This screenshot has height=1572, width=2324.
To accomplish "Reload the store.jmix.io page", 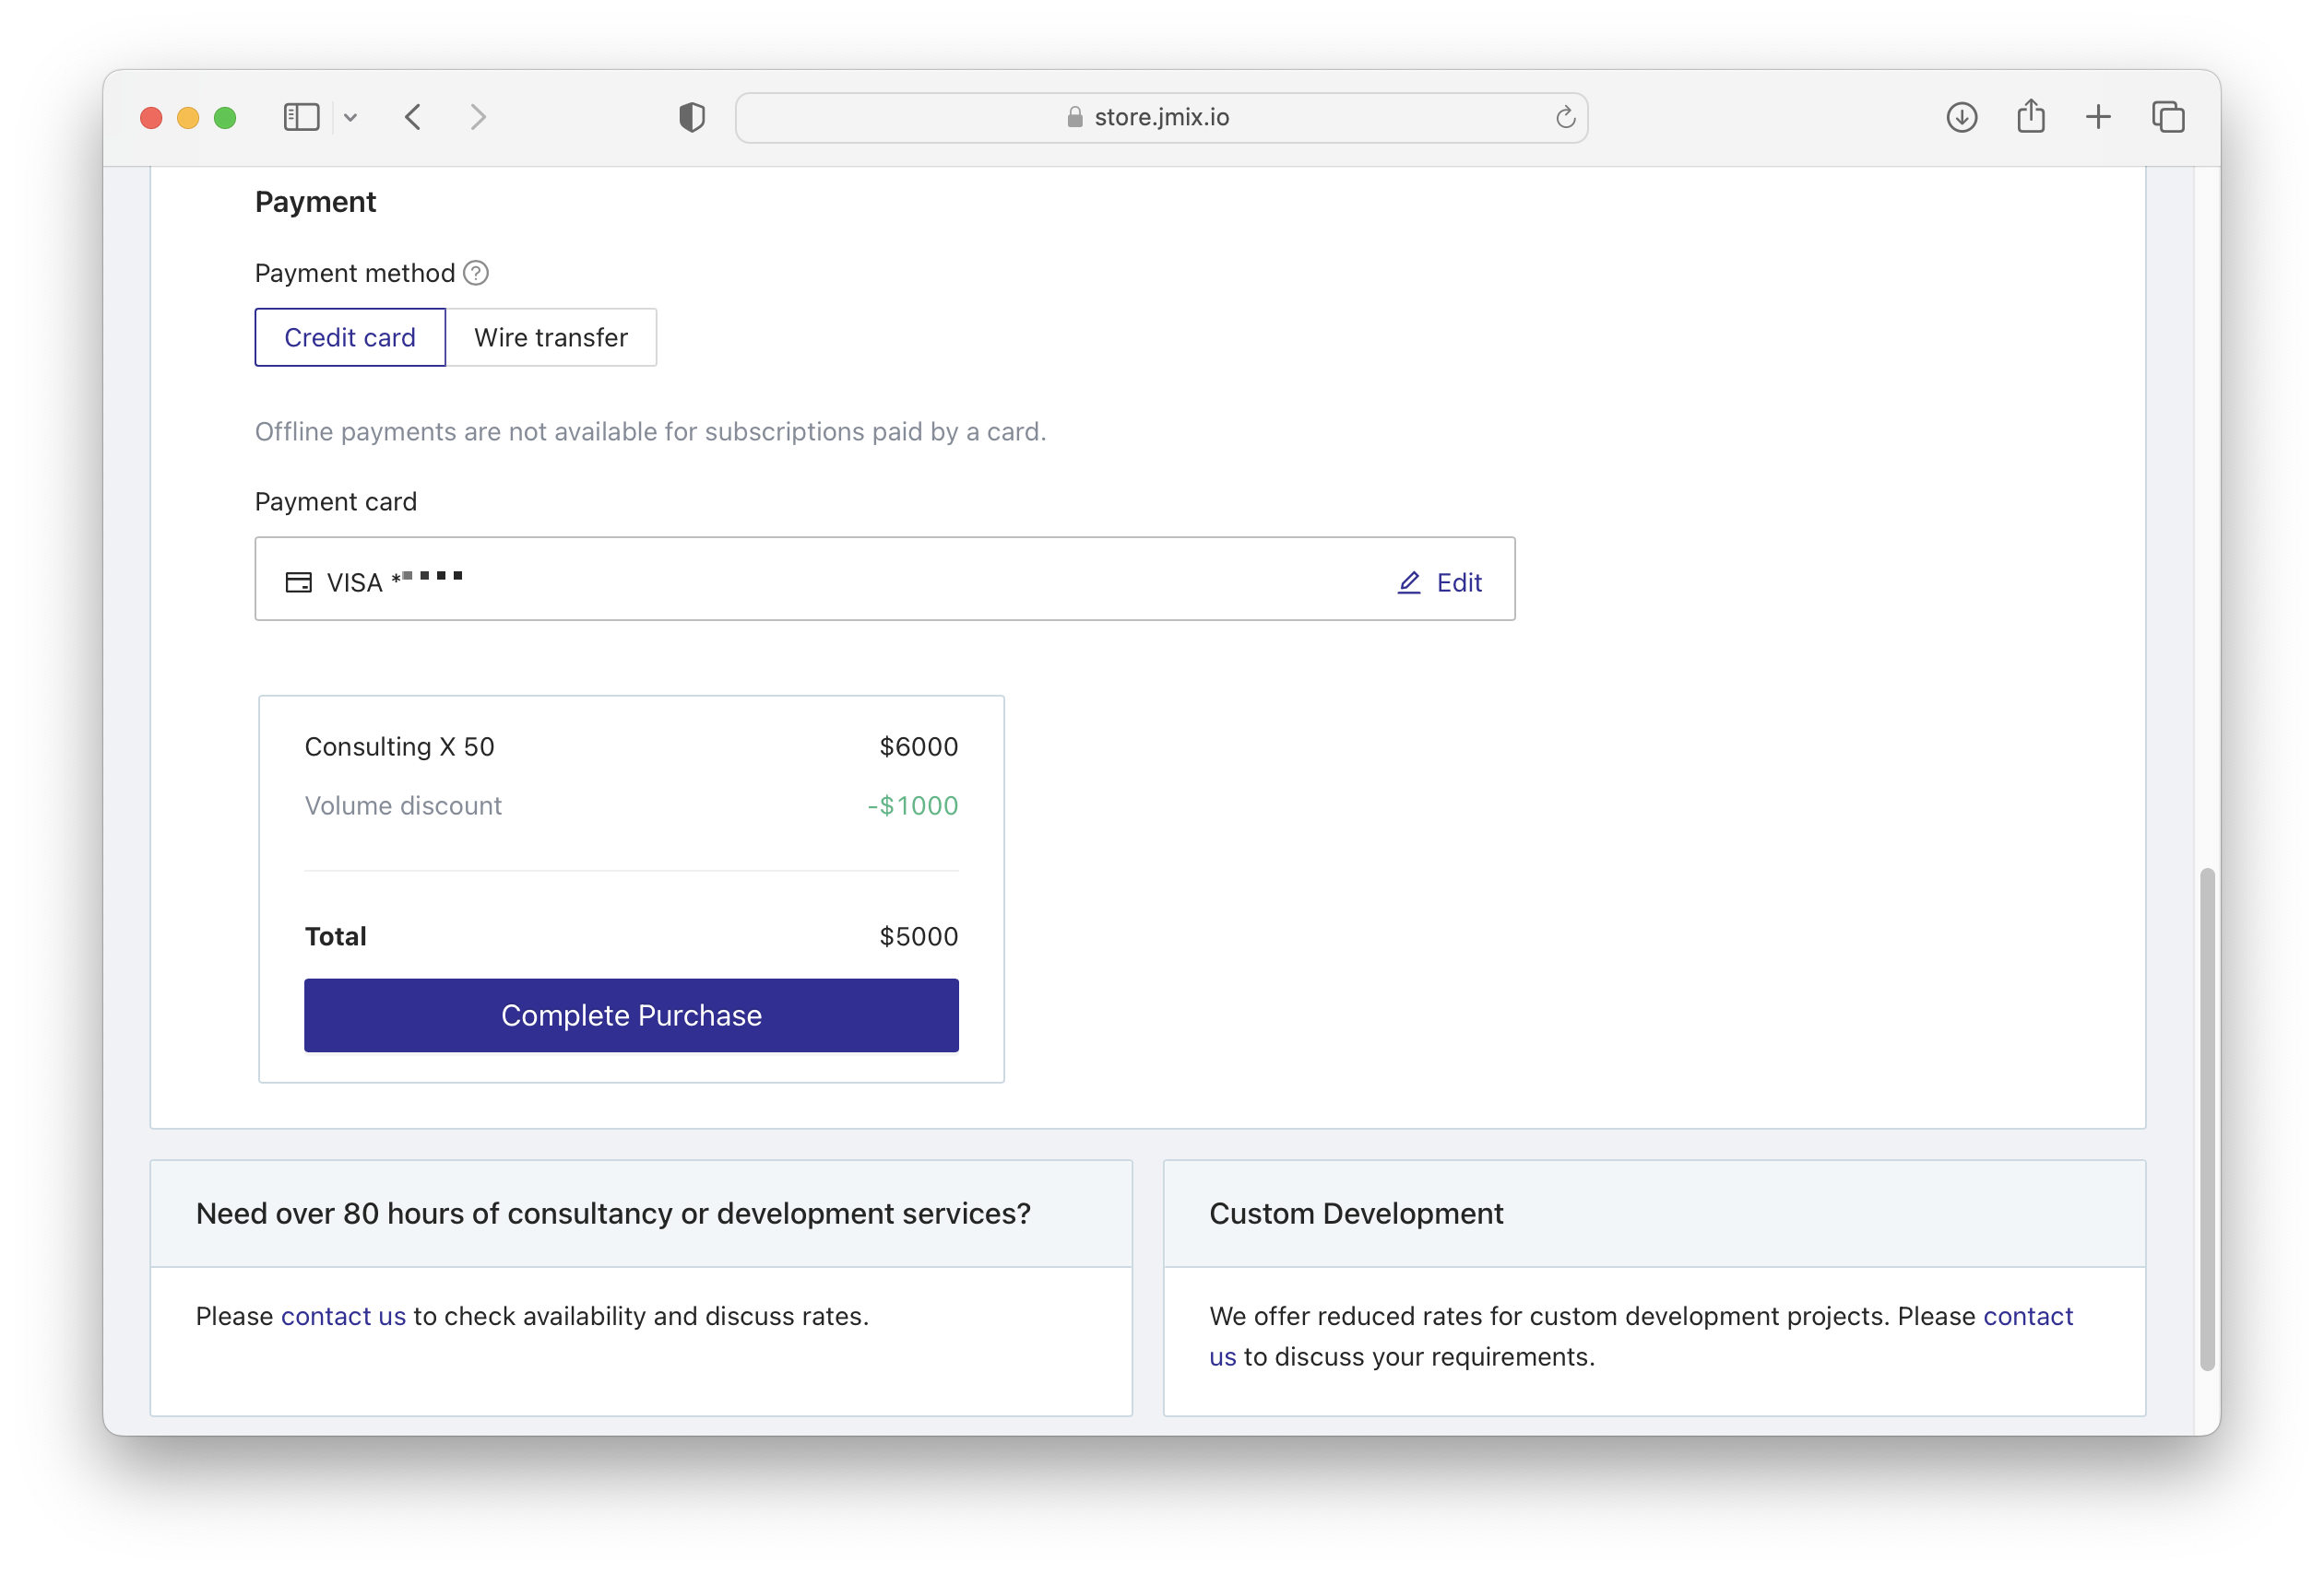I will [x=1564, y=117].
